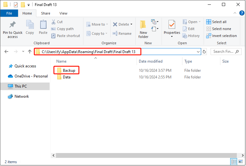
Task: Select the Data folder
Action: tap(64, 77)
